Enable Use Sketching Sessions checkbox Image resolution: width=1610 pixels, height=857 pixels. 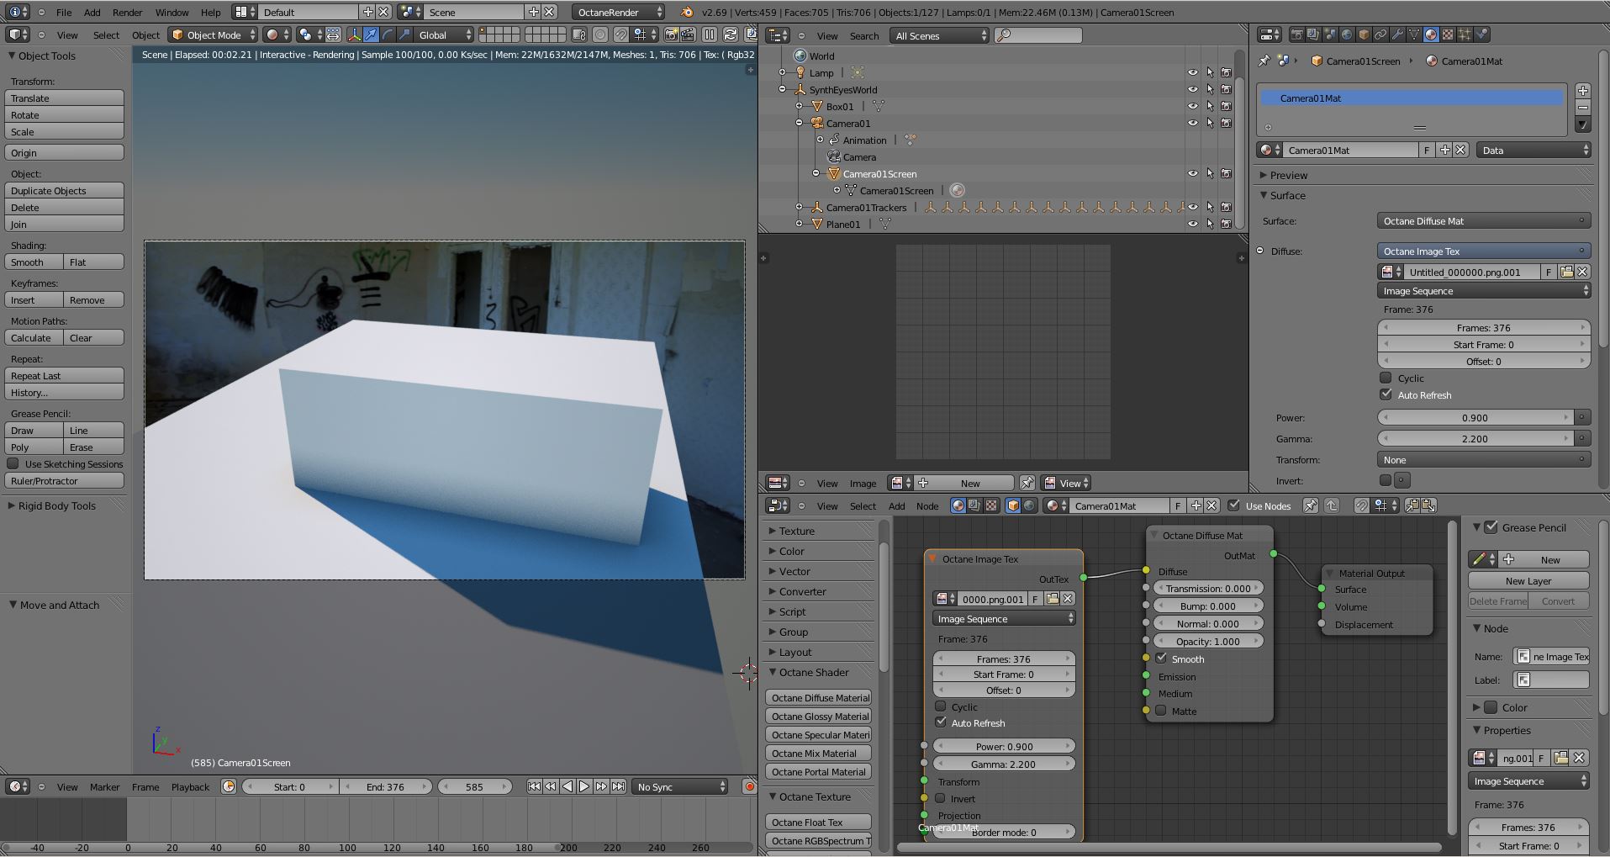coord(13,463)
